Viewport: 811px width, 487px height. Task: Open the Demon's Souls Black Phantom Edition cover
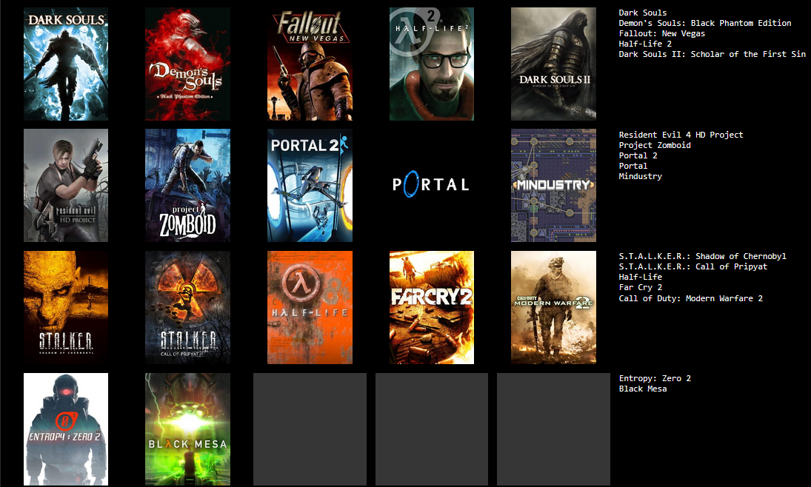pos(187,64)
